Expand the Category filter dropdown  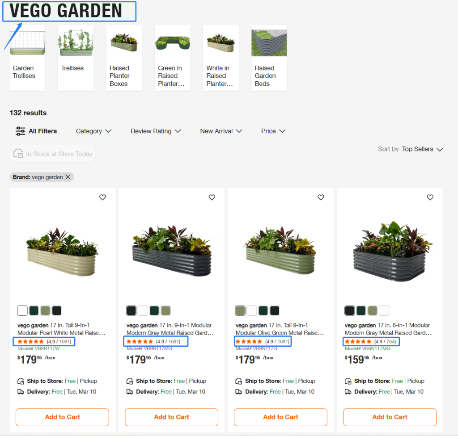coord(93,131)
